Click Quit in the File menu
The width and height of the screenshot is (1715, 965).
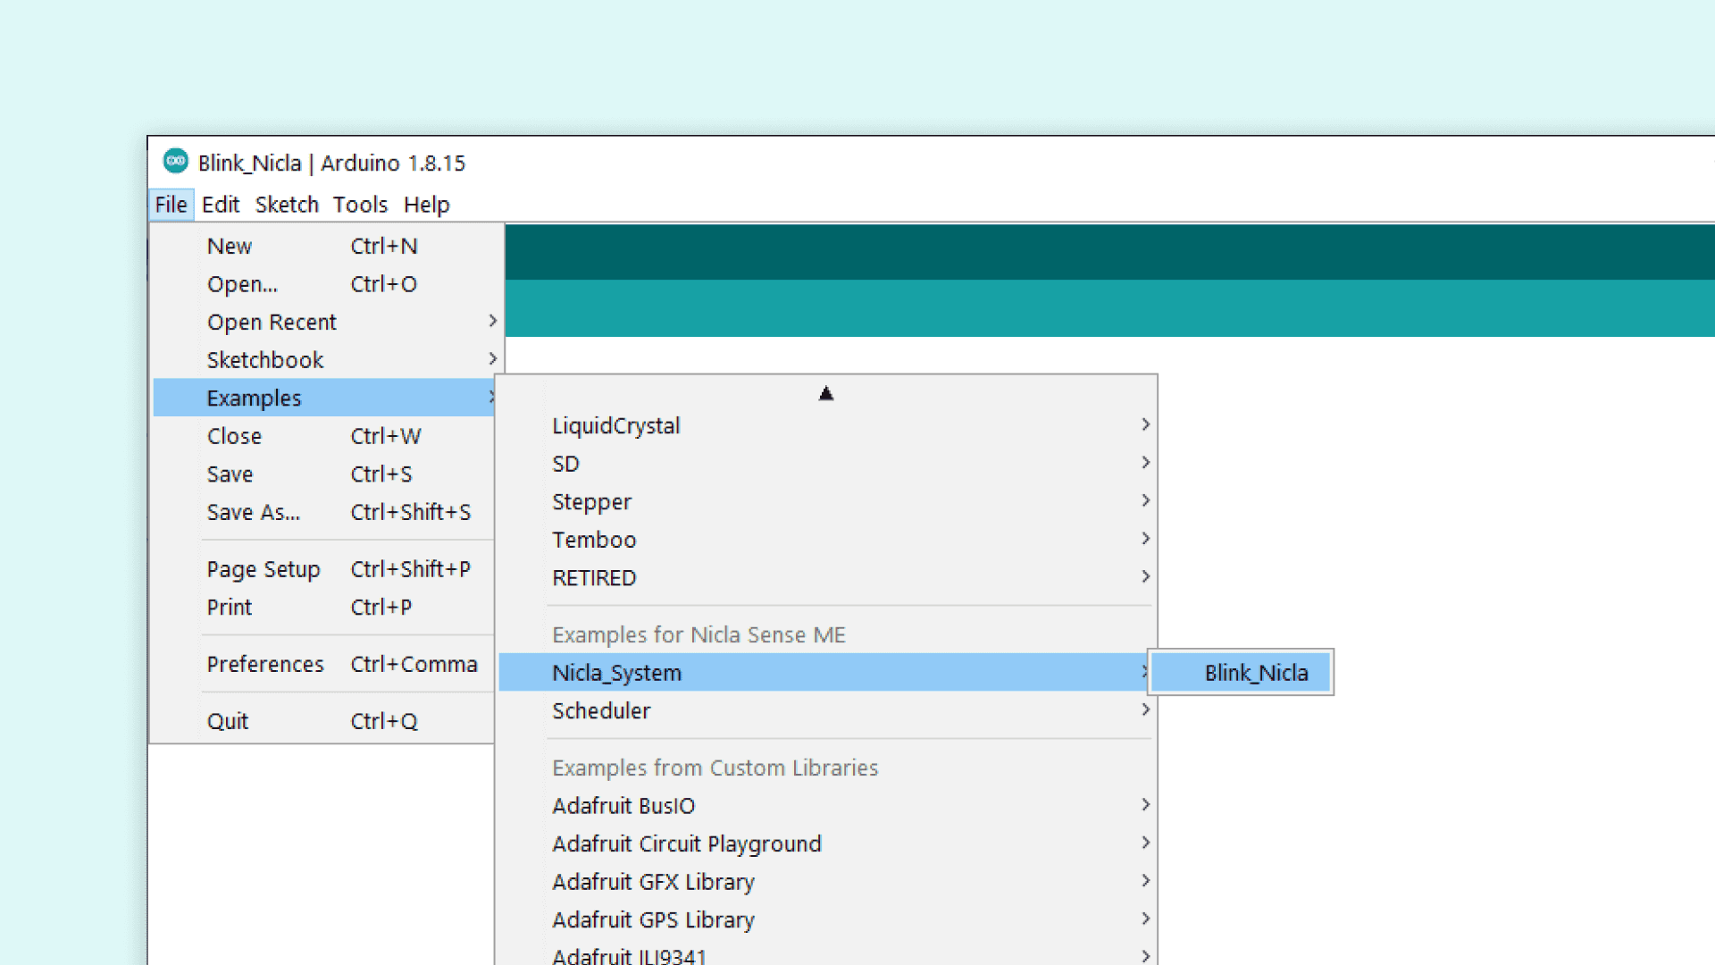coord(228,722)
